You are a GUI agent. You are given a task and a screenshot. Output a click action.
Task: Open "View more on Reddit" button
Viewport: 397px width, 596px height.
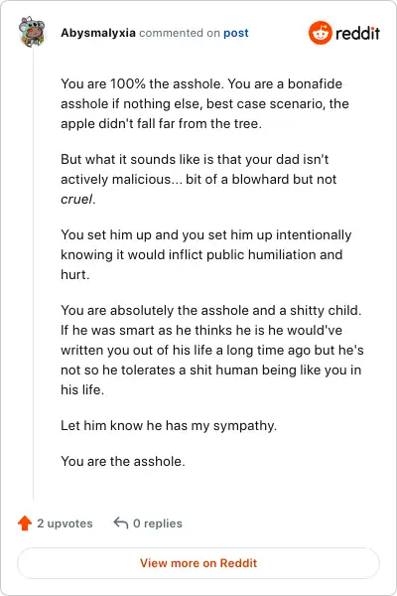click(x=198, y=563)
